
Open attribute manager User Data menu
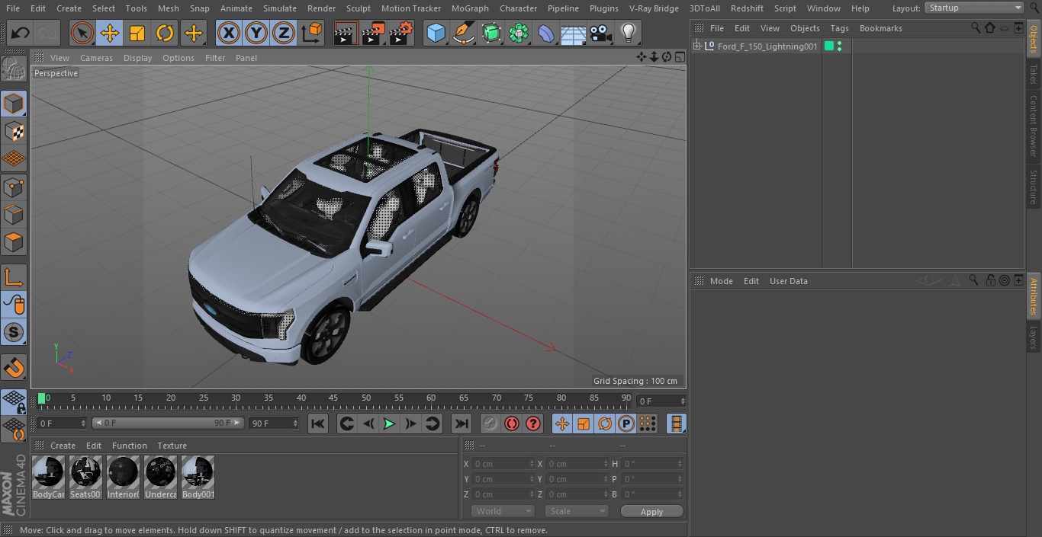(x=788, y=281)
